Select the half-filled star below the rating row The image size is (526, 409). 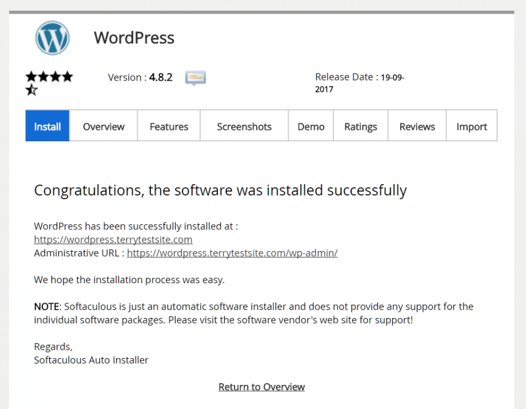31,90
